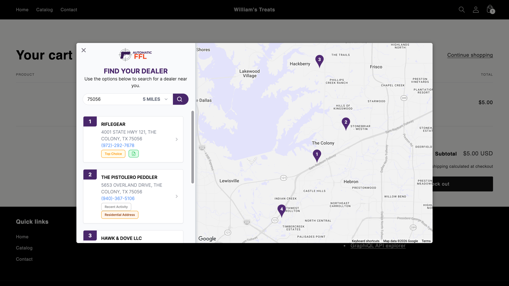
Task: Click the dealer list scrollbar
Action: [x=192, y=147]
